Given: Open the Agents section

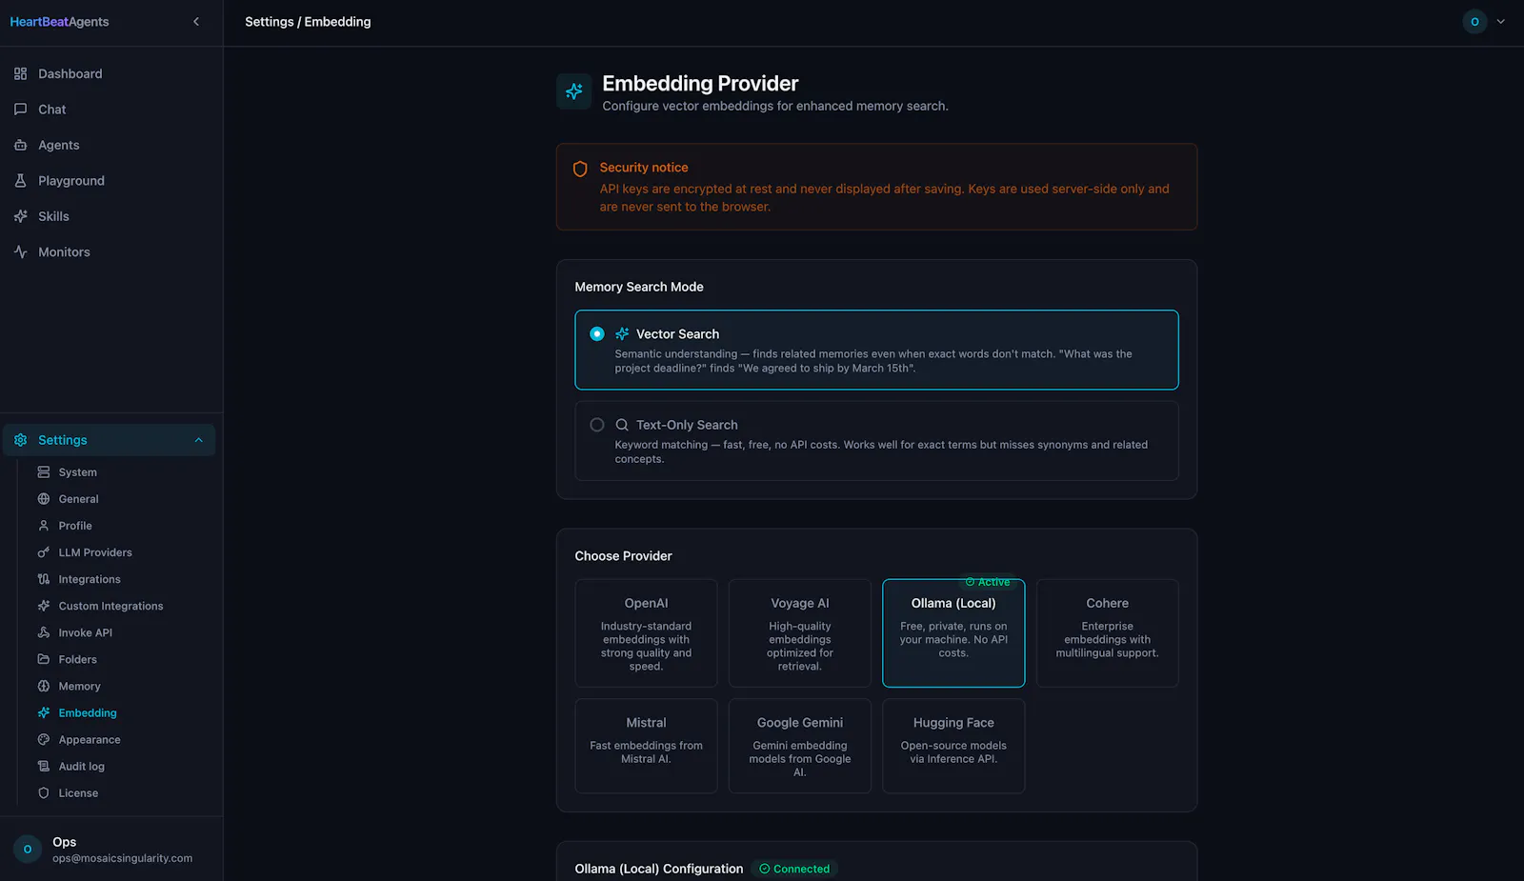Looking at the screenshot, I should [x=111, y=145].
